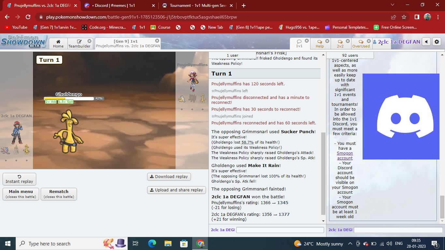Open the OverUsed chat room tab
445x250 pixels.
pyautogui.click(x=361, y=44)
